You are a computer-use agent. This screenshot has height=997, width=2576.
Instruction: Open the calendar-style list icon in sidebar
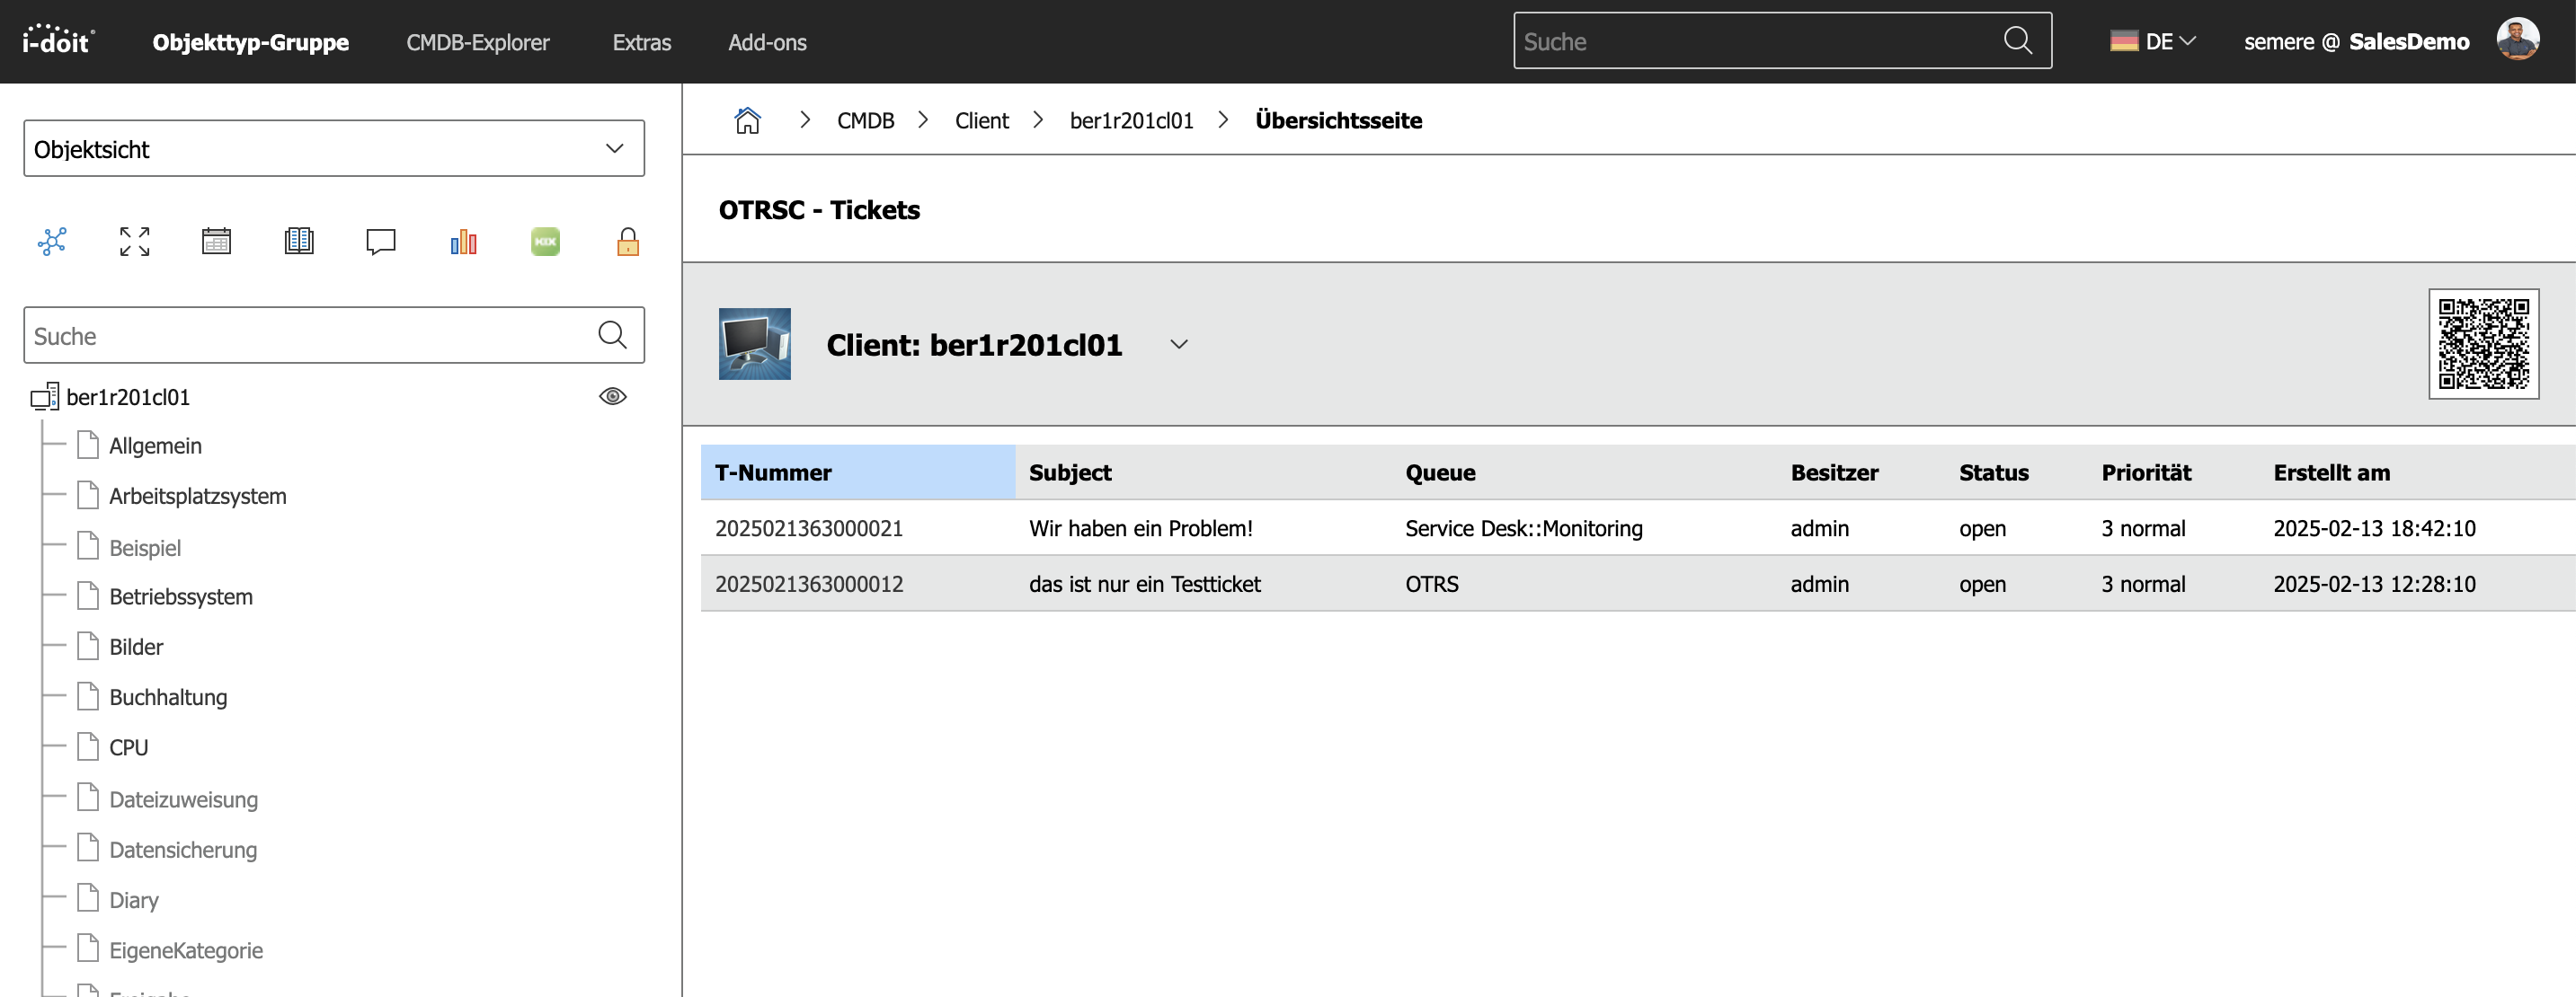(216, 241)
